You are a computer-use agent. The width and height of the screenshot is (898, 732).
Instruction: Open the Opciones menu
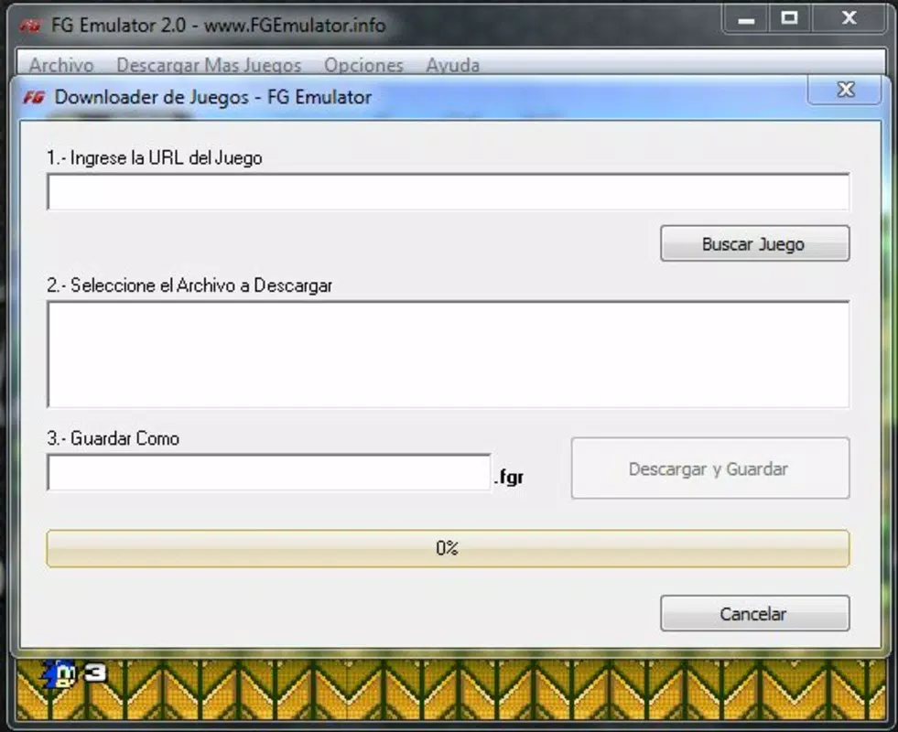tap(363, 65)
